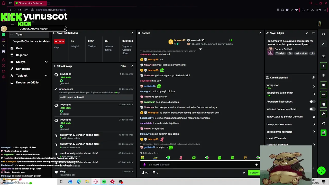Viewport: 329px width, 185px height.
Task: Pop out the Kanal Eylemleri panel
Action: click(313, 78)
